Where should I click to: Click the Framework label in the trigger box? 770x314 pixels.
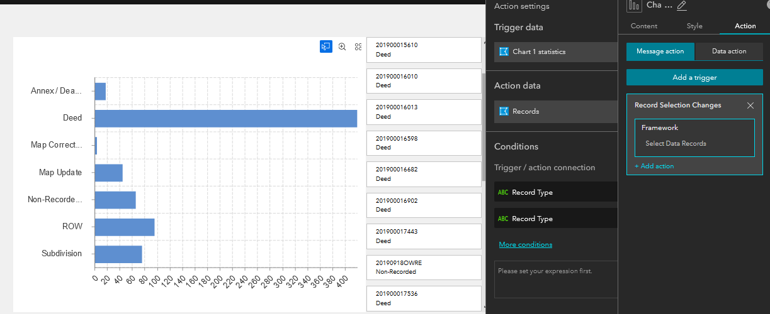pyautogui.click(x=660, y=127)
